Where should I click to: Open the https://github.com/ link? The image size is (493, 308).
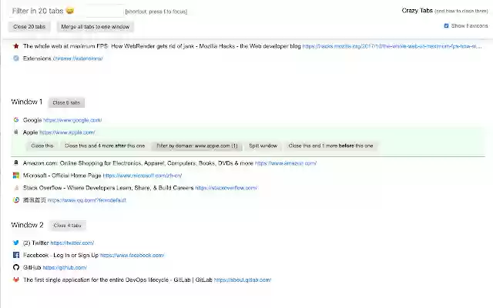[65, 267]
